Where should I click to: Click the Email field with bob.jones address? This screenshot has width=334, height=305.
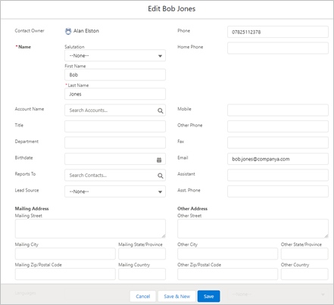pyautogui.click(x=278, y=159)
